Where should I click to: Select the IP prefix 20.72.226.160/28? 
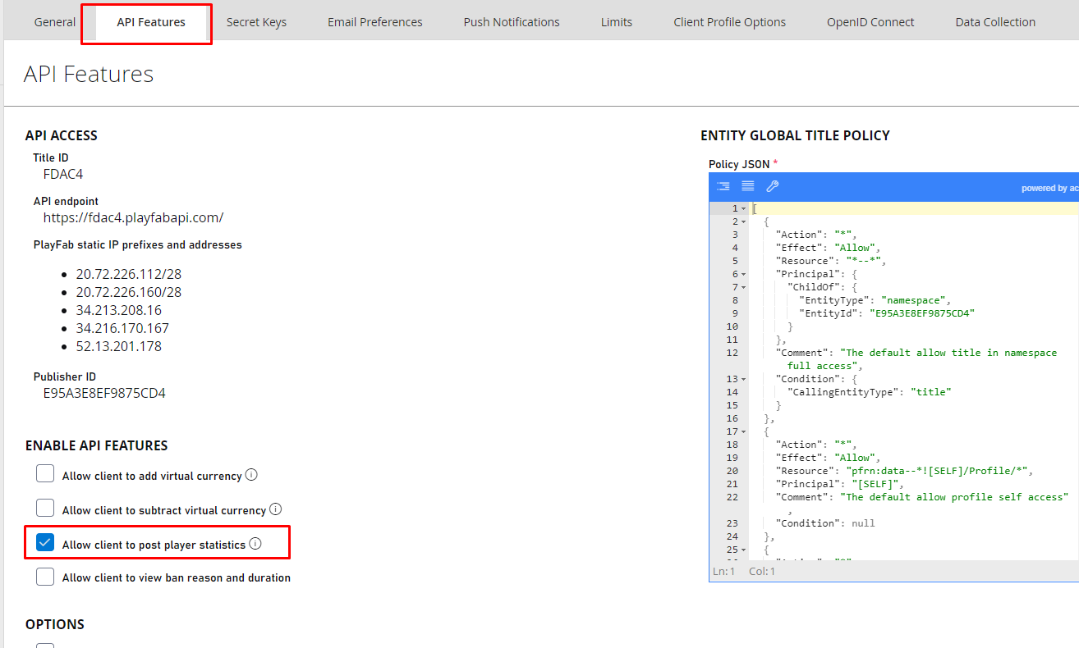click(129, 292)
